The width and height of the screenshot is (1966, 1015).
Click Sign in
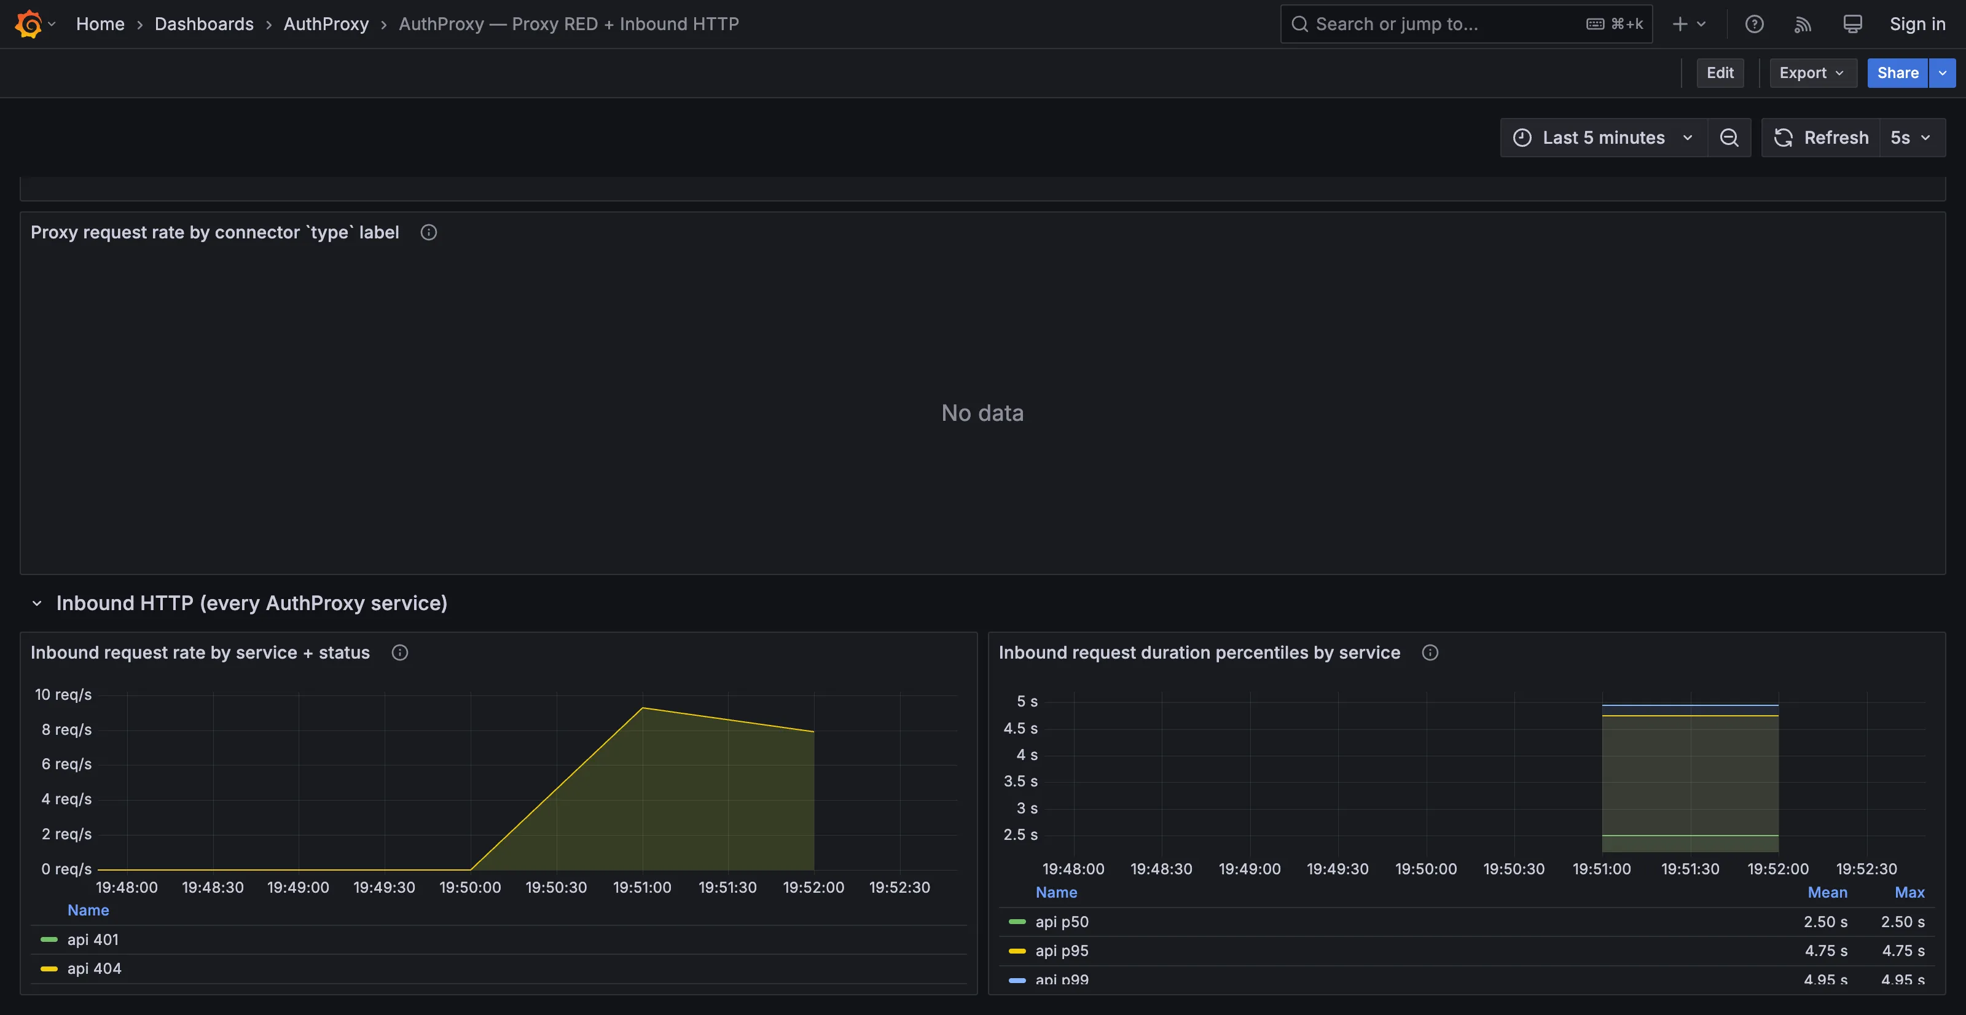tap(1917, 24)
